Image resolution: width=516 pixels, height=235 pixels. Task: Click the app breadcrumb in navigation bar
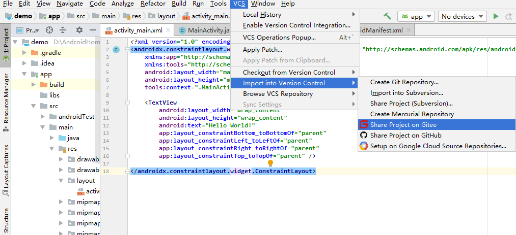click(x=50, y=16)
